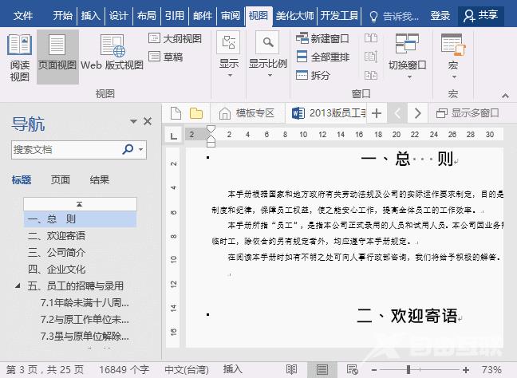The image size is (517, 378).
Task: Click the 搜索文档 search input field
Action: tap(65, 149)
